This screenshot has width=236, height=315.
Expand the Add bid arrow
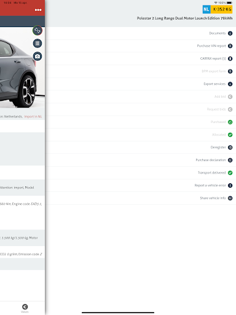230,97
